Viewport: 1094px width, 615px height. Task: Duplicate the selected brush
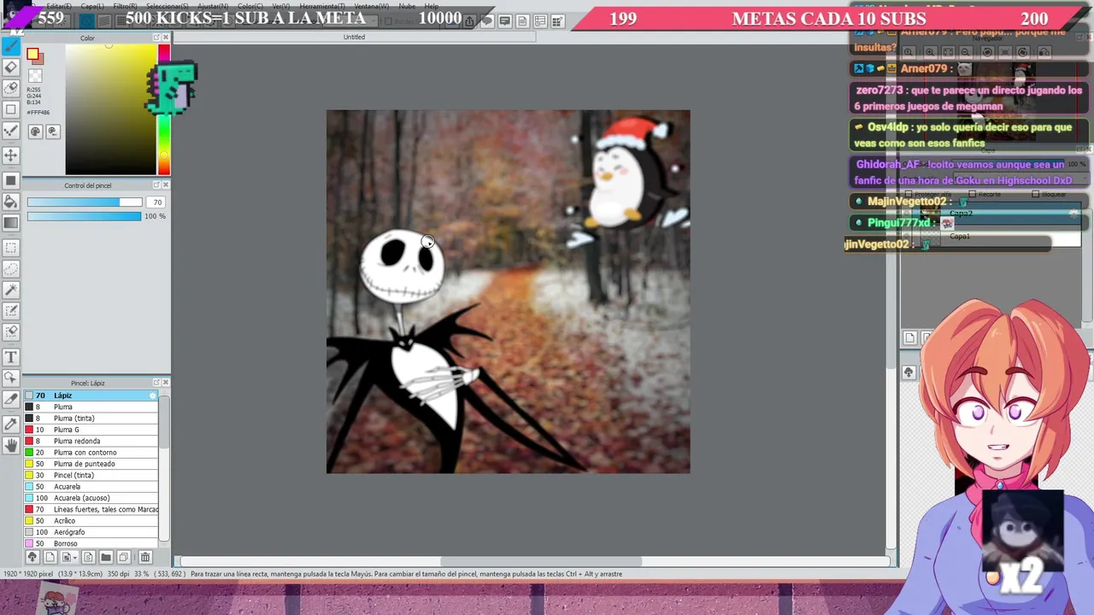(x=124, y=557)
